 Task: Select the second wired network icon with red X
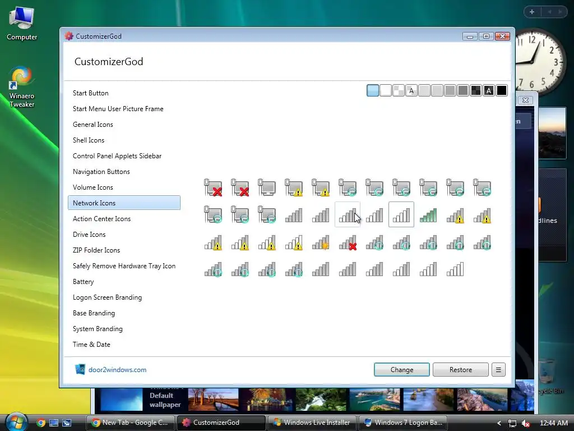pos(240,187)
